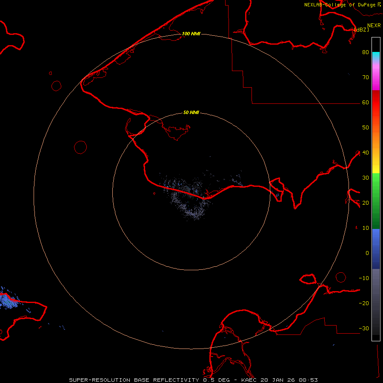The height and width of the screenshot is (383, 383).
Task: Click the 50 NMI range ring label
Action: point(191,112)
